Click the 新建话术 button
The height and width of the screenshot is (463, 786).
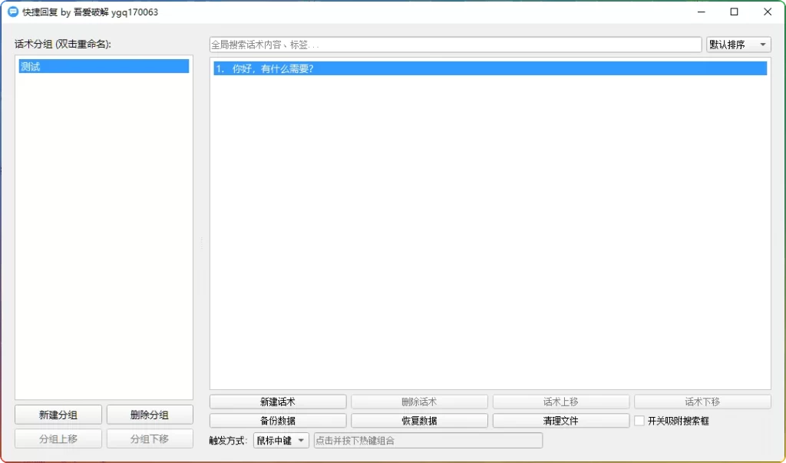278,401
